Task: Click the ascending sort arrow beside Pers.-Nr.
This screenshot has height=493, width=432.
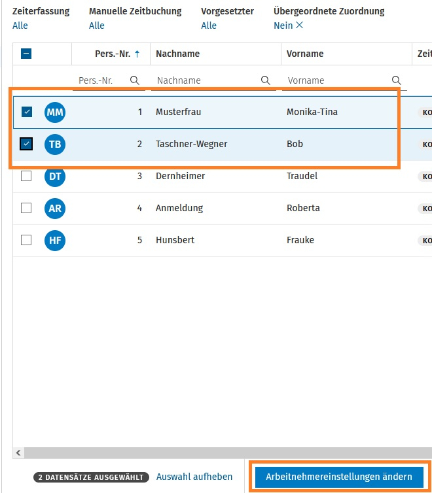Action: [137, 54]
